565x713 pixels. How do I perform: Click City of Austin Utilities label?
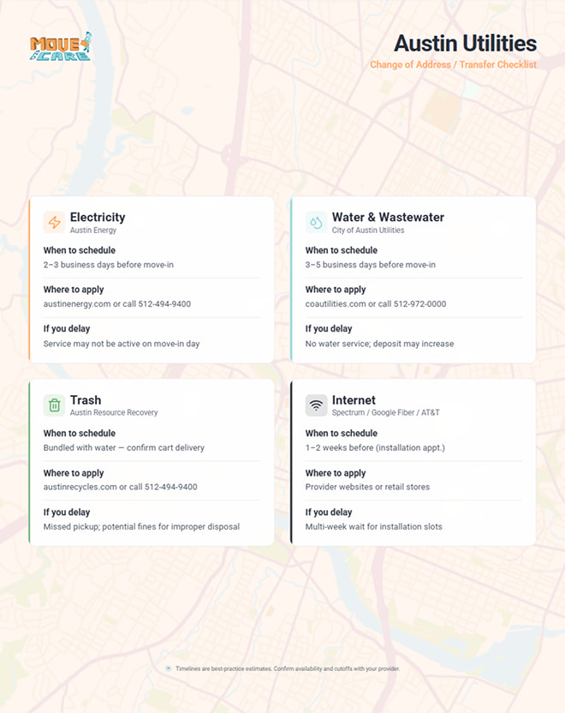point(368,230)
